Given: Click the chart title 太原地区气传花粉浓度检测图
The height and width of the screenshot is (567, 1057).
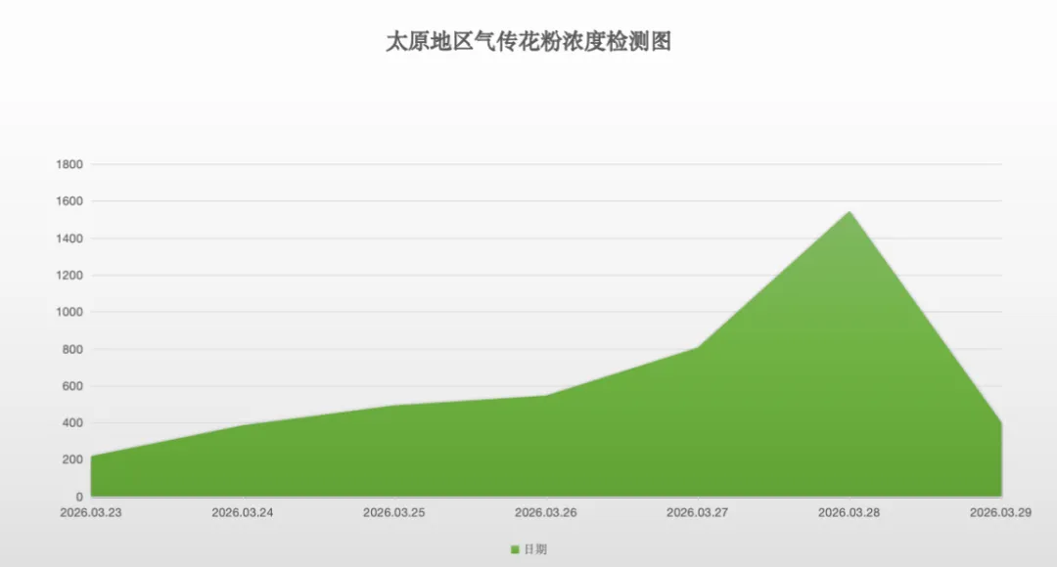Looking at the screenshot, I should (x=528, y=42).
